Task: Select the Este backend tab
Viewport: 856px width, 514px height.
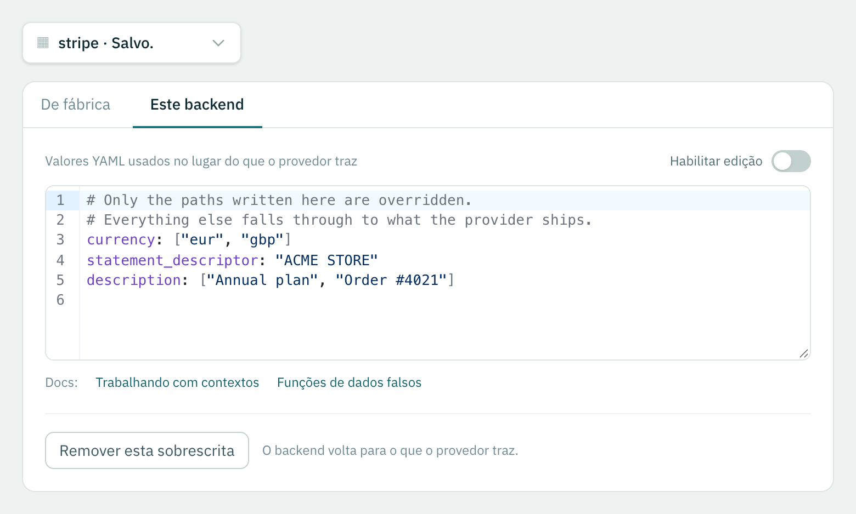Action: pyautogui.click(x=197, y=105)
